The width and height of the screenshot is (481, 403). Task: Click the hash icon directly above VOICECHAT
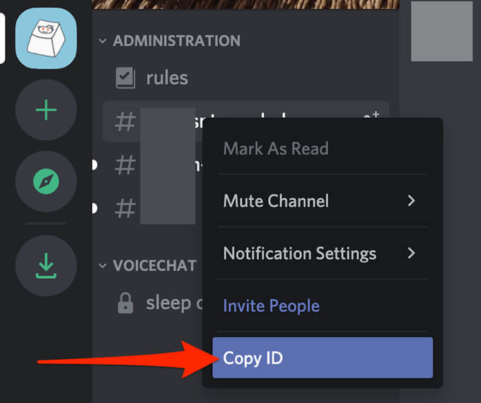(125, 209)
